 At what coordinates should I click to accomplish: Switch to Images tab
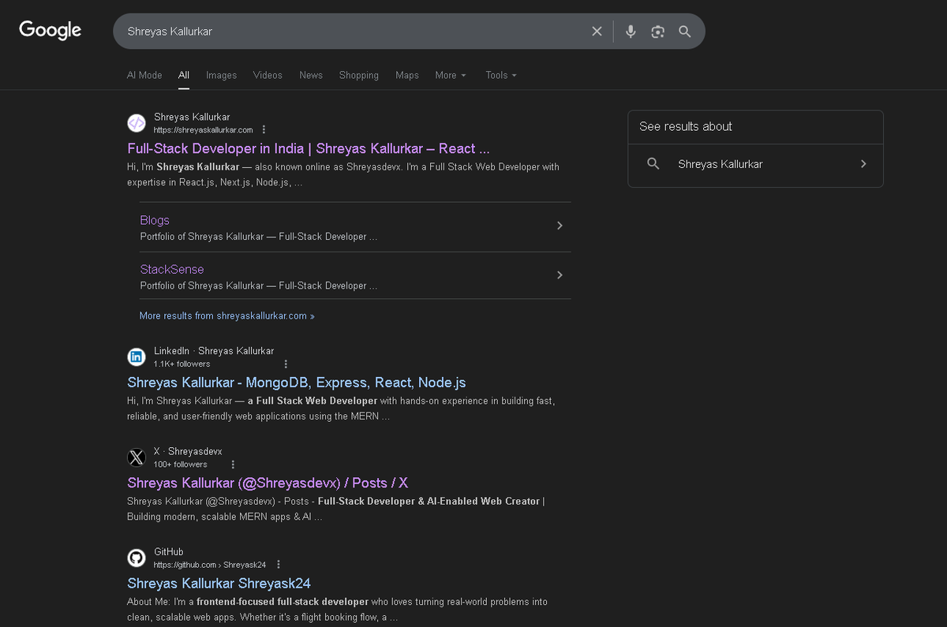tap(221, 75)
